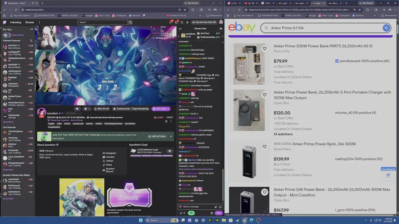Open the Instagram bookmark in left browser
The image size is (399, 224).
(119, 15)
